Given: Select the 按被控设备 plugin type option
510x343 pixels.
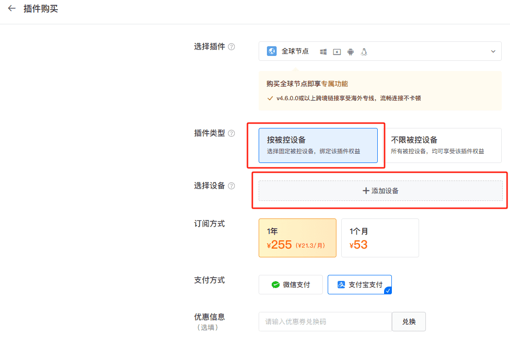Looking at the screenshot, I should 318,145.
